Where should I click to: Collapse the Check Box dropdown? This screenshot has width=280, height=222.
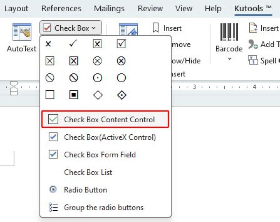point(71,28)
